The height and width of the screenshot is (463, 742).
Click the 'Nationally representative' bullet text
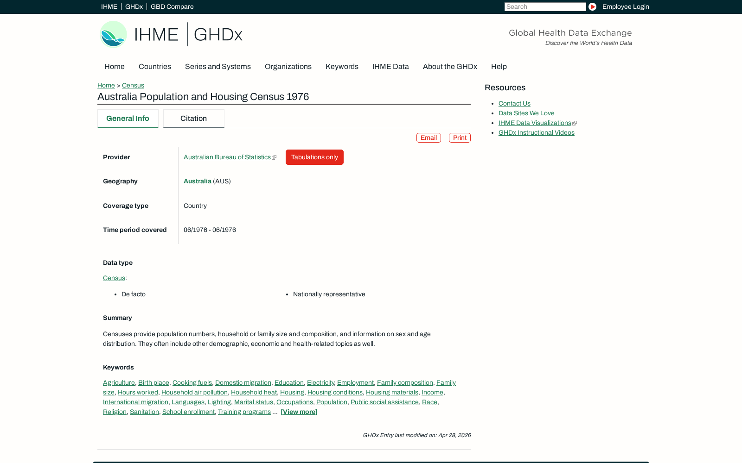pos(329,294)
